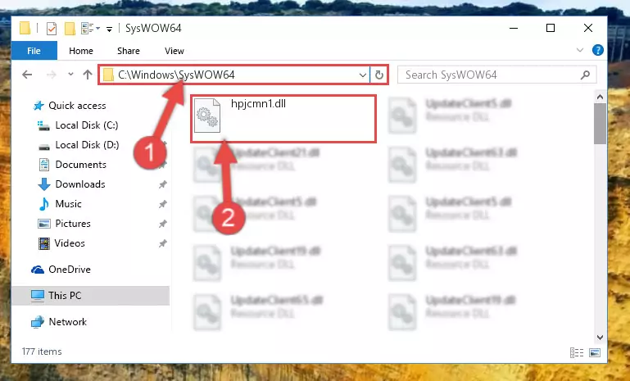Unpin Videos using its pin icon
Viewport: 630px width, 381px height.
162,243
